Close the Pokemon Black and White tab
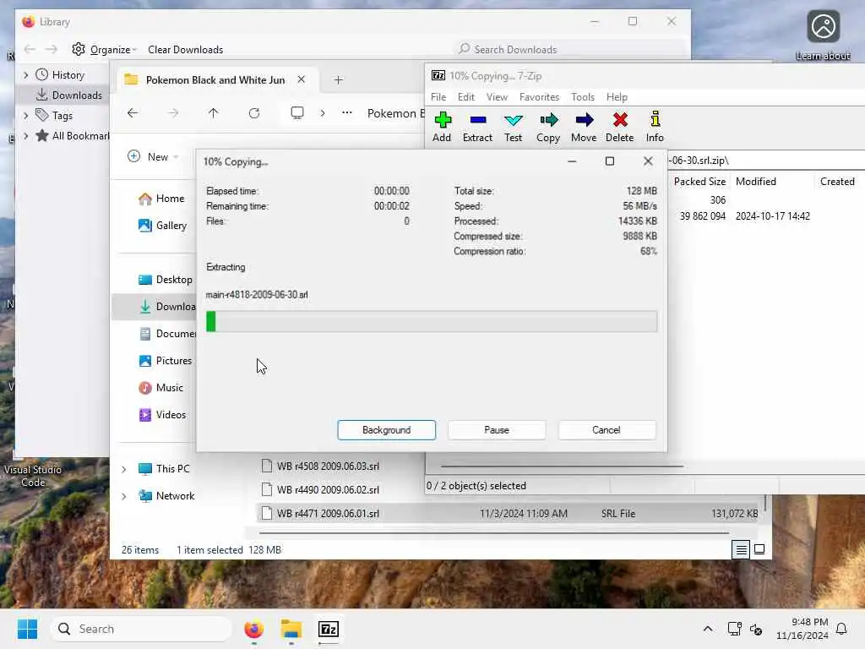Screen dimensions: 865x649 coord(302,79)
